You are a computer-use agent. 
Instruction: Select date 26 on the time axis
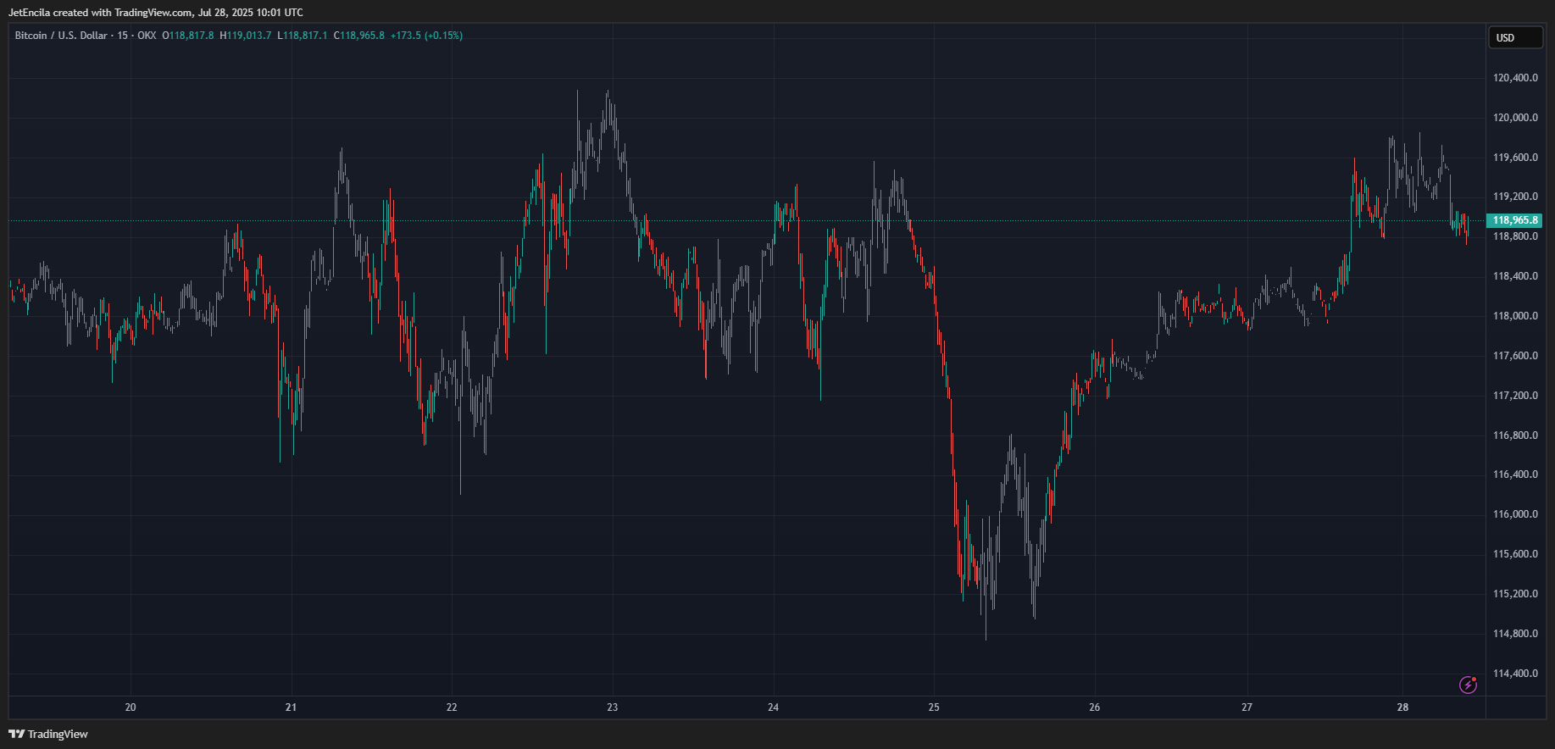point(1095,707)
